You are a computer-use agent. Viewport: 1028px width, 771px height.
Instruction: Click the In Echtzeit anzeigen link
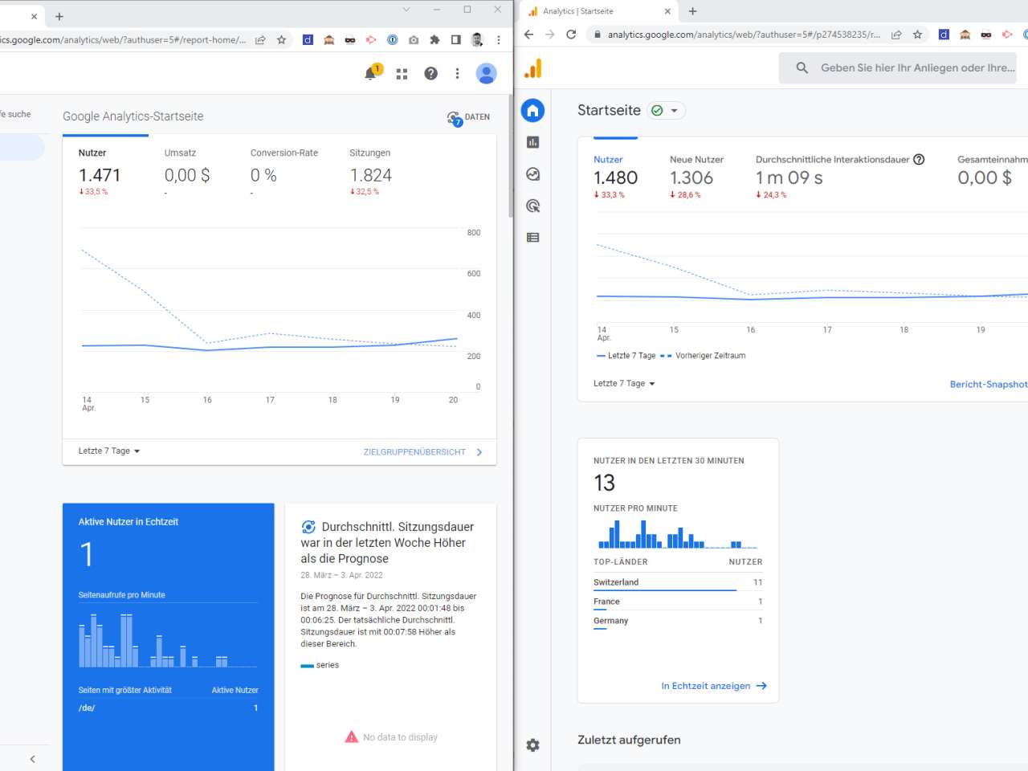tap(714, 686)
